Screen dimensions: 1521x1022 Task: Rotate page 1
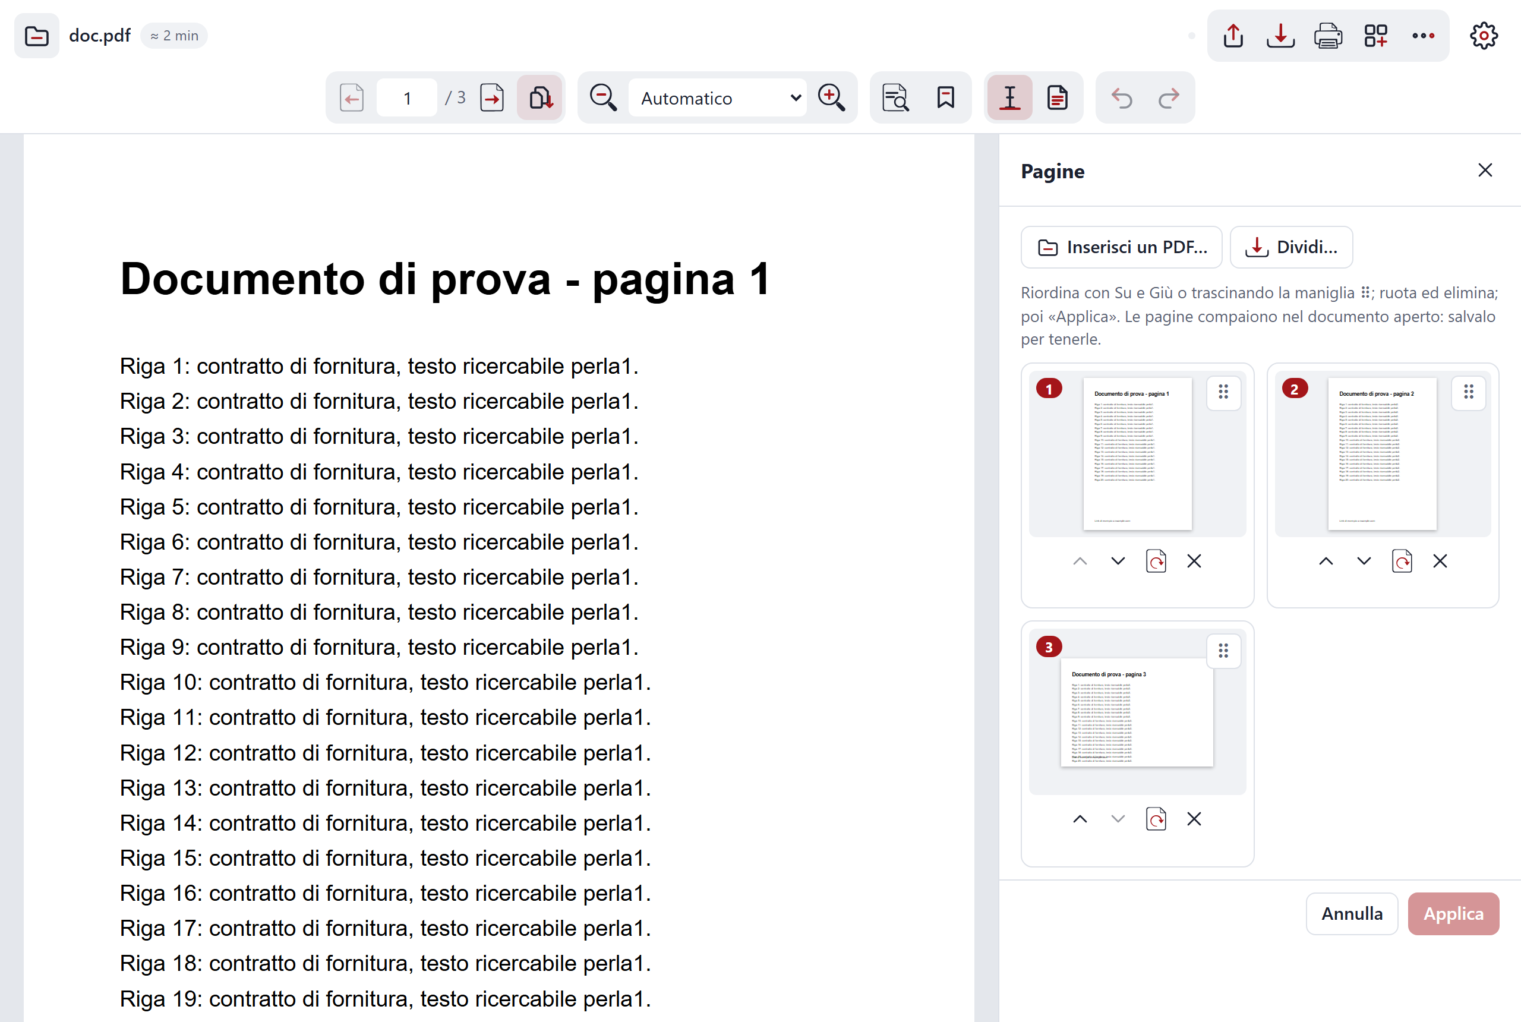tap(1156, 561)
